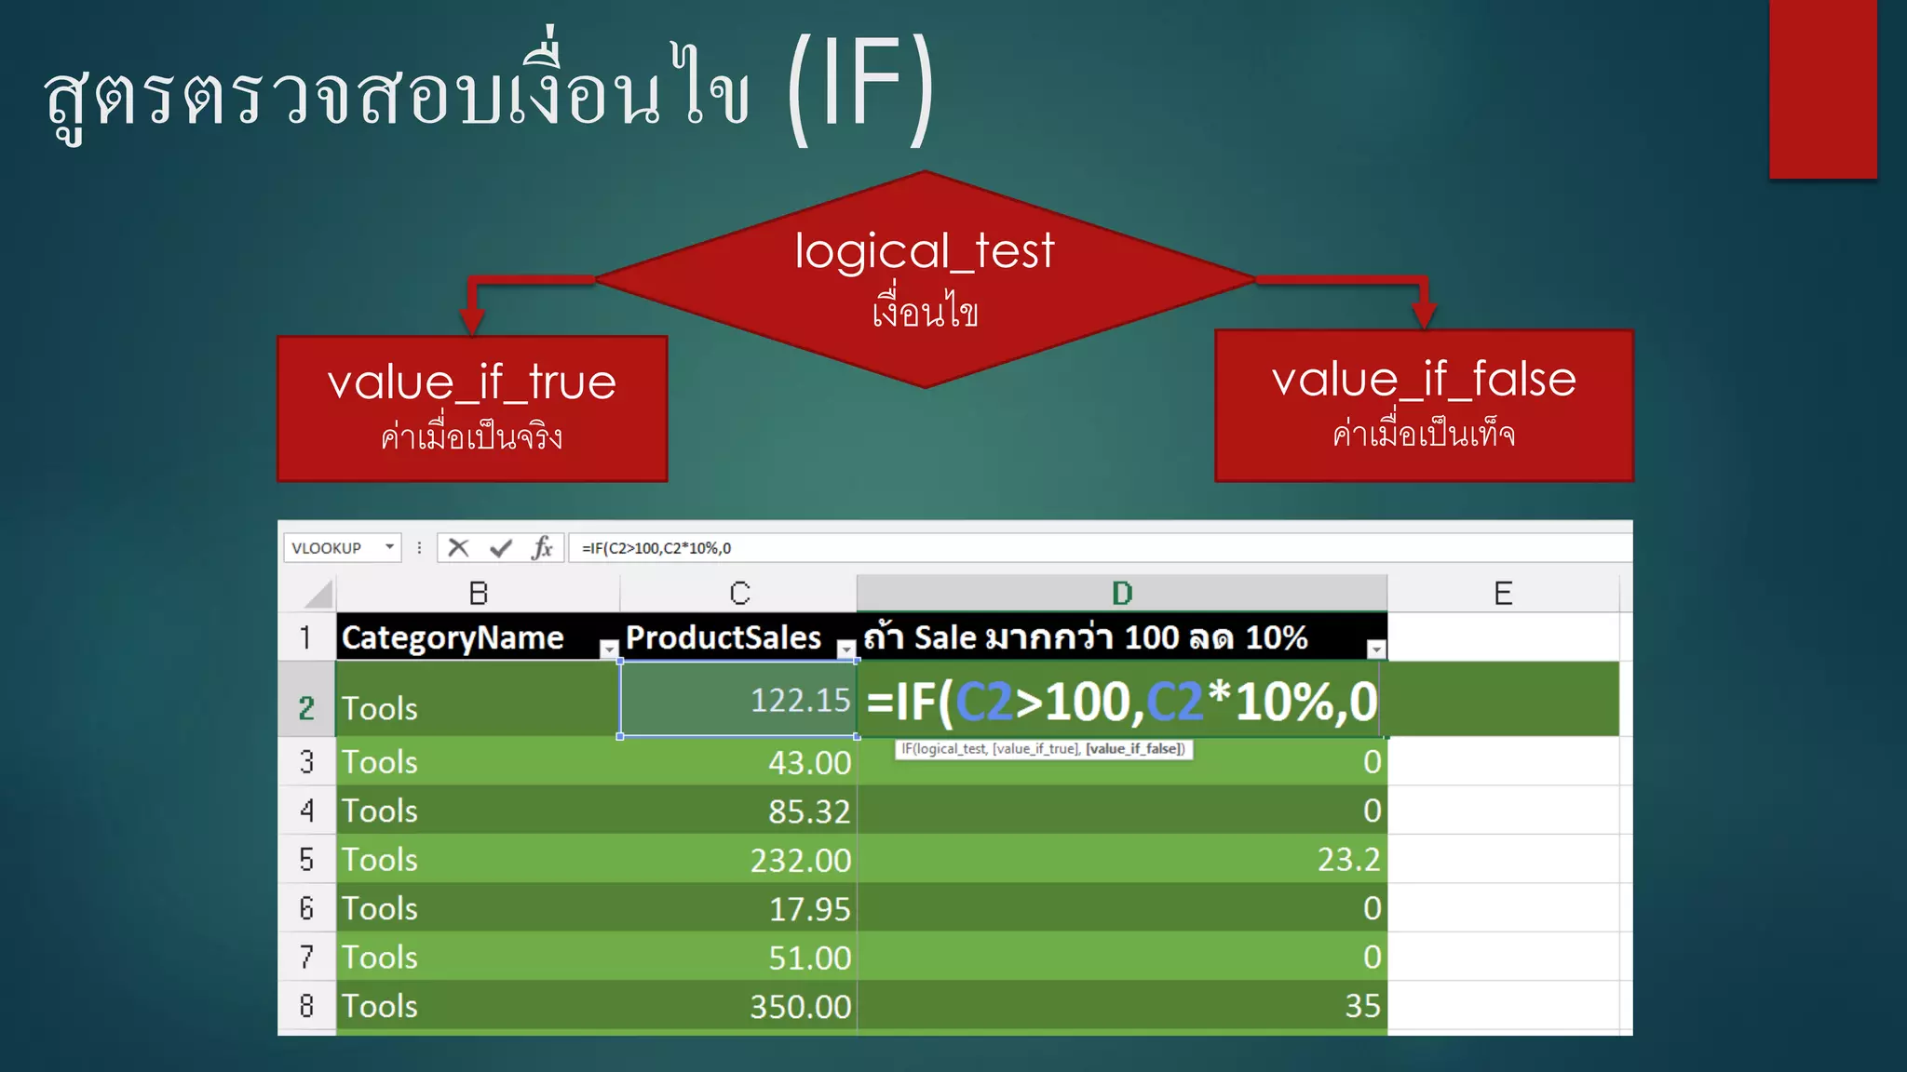Select row 3 header
The width and height of the screenshot is (1907, 1072).
[306, 761]
